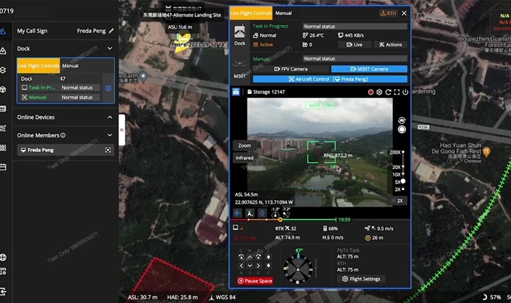Rotate aircraft right with the E control
This screenshot has width=511, height=303.
coord(258,257)
